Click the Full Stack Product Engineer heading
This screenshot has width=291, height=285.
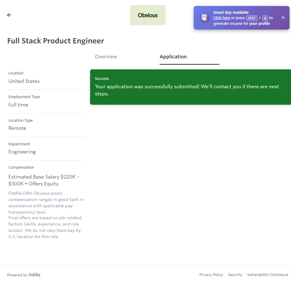[56, 41]
